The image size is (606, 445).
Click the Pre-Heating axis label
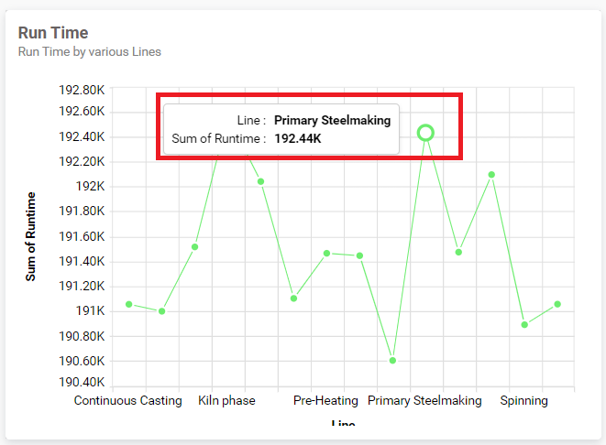coord(325,401)
